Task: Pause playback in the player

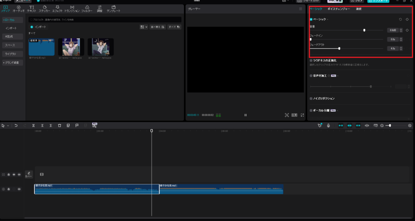Action: pos(245,115)
